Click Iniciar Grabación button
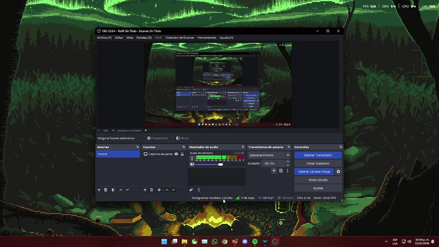Screen dimensions: 439x247 click(318, 163)
